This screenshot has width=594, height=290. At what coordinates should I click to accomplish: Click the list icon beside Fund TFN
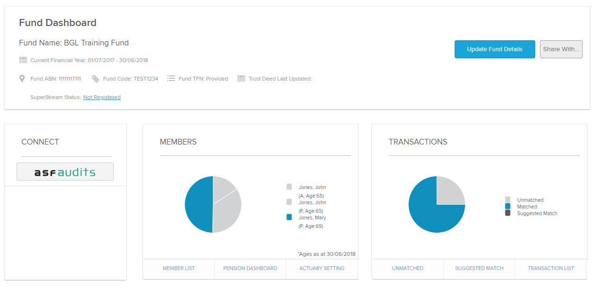pos(171,79)
